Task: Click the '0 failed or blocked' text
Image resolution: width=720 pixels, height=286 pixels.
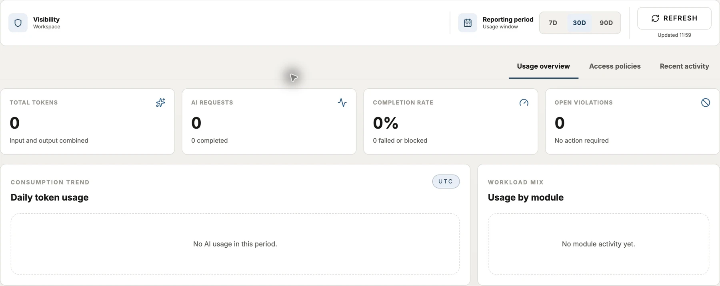Action: point(400,141)
